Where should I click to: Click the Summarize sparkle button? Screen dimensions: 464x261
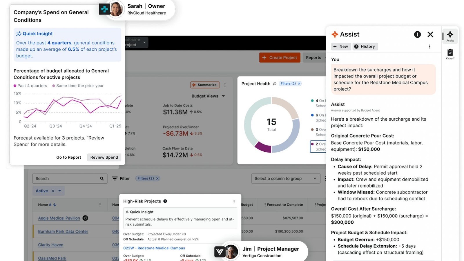pos(204,85)
